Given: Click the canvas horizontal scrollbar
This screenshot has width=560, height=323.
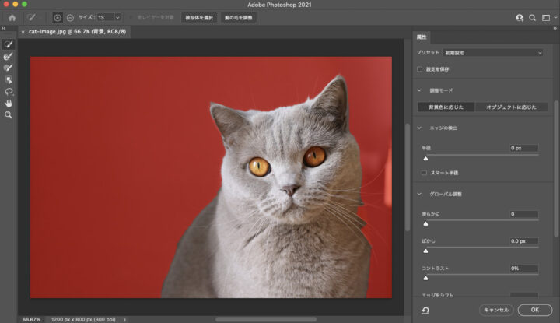Looking at the screenshot, I should (x=266, y=319).
